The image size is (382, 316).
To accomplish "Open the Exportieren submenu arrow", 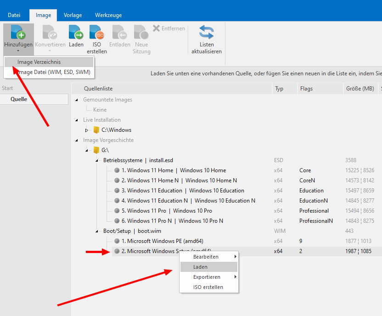I will pos(236,277).
